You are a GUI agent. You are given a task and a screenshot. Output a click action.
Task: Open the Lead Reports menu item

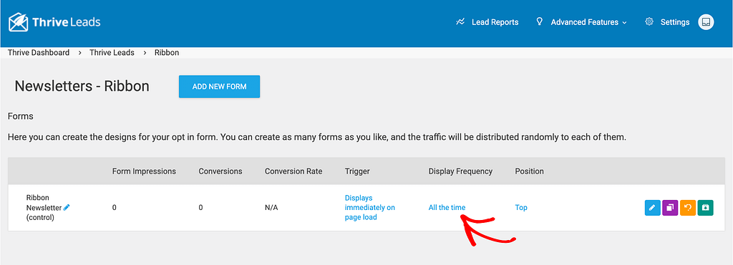click(495, 22)
